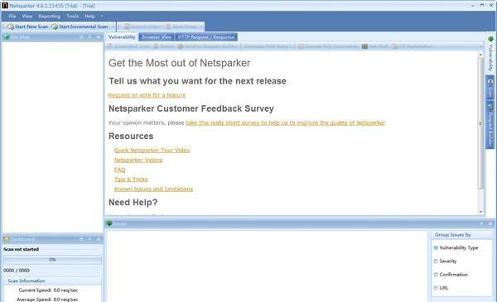Click the Start Incremental Scan toolbar button

tap(80, 26)
